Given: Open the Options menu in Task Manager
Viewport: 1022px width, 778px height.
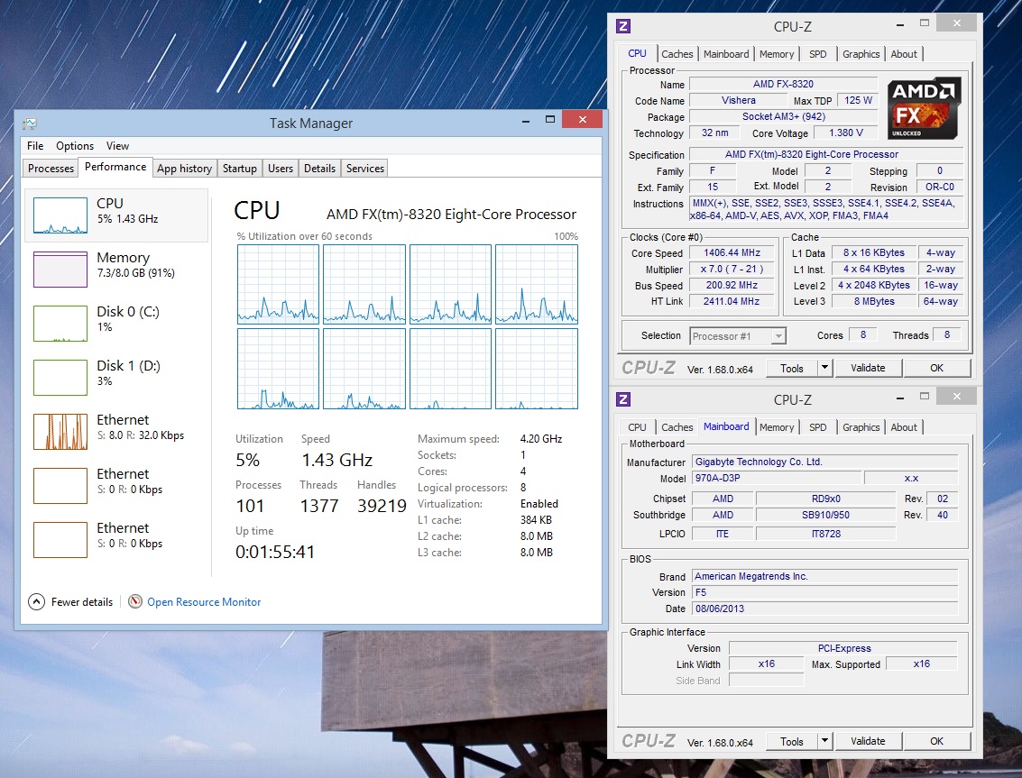Looking at the screenshot, I should [x=75, y=146].
